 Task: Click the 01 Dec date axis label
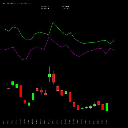click(x=94, y=122)
